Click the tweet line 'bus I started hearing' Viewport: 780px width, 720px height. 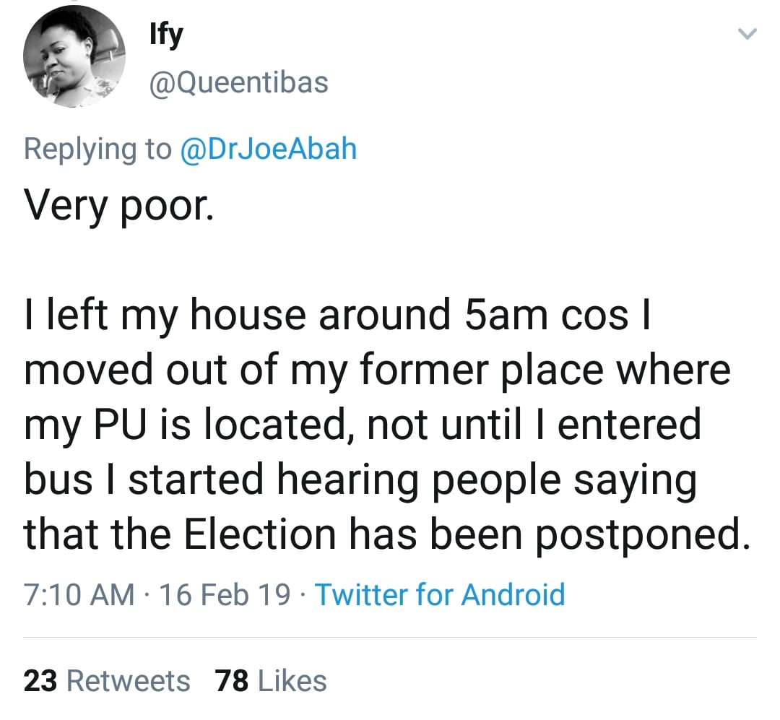pos(360,480)
